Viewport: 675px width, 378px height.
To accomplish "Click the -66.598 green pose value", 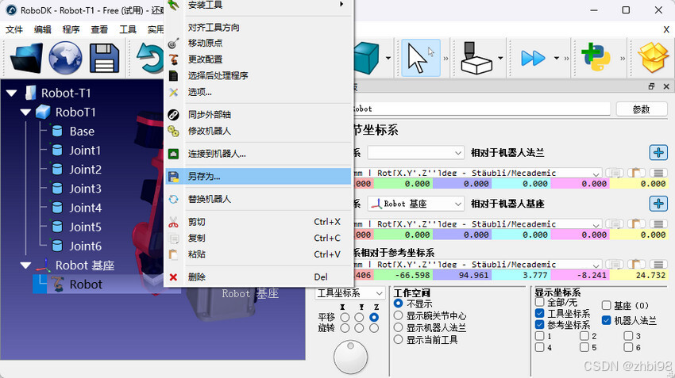I will [403, 275].
